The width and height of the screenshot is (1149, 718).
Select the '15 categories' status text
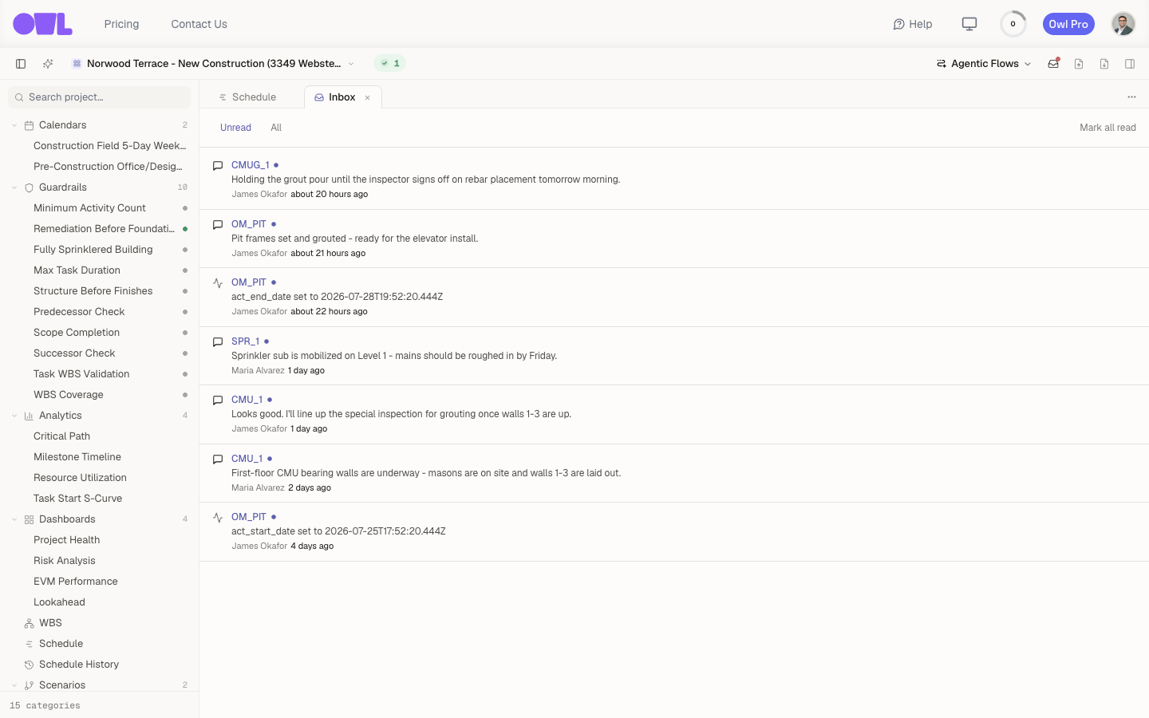tap(45, 705)
